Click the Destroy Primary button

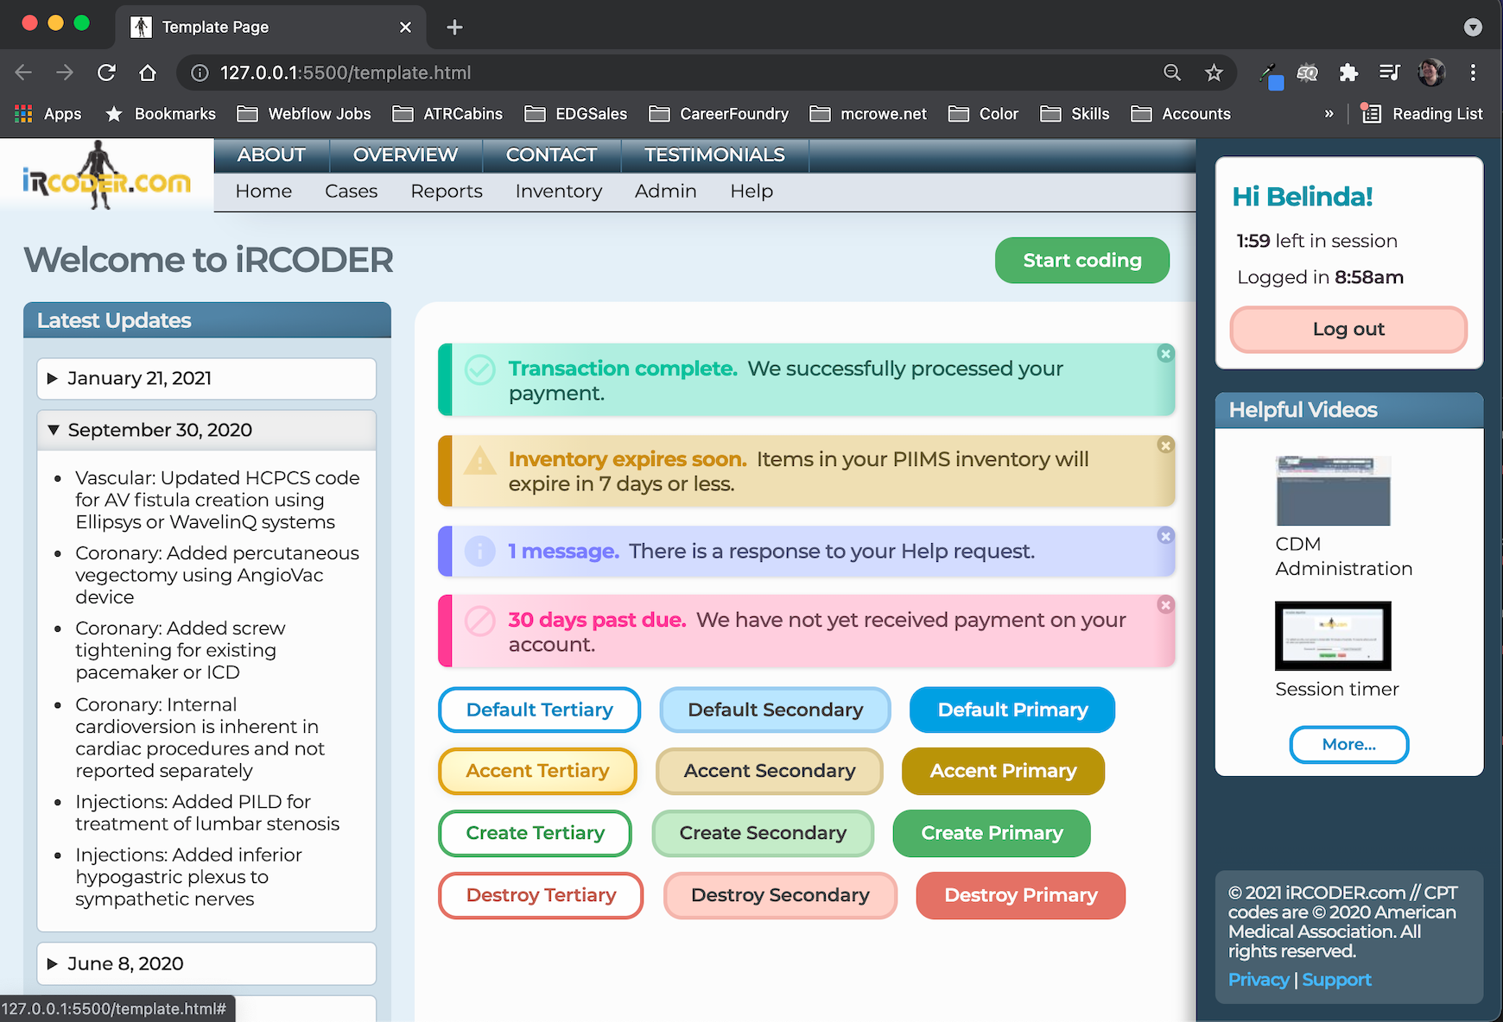(x=1021, y=896)
